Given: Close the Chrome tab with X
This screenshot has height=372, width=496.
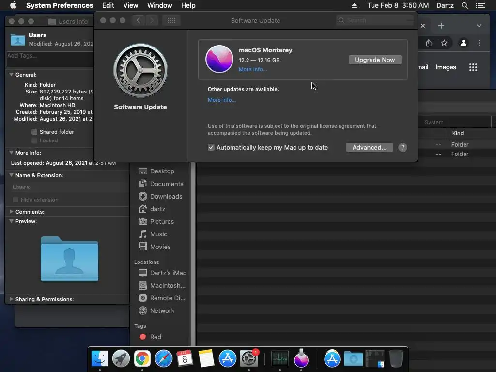Looking at the screenshot, I should (423, 26).
